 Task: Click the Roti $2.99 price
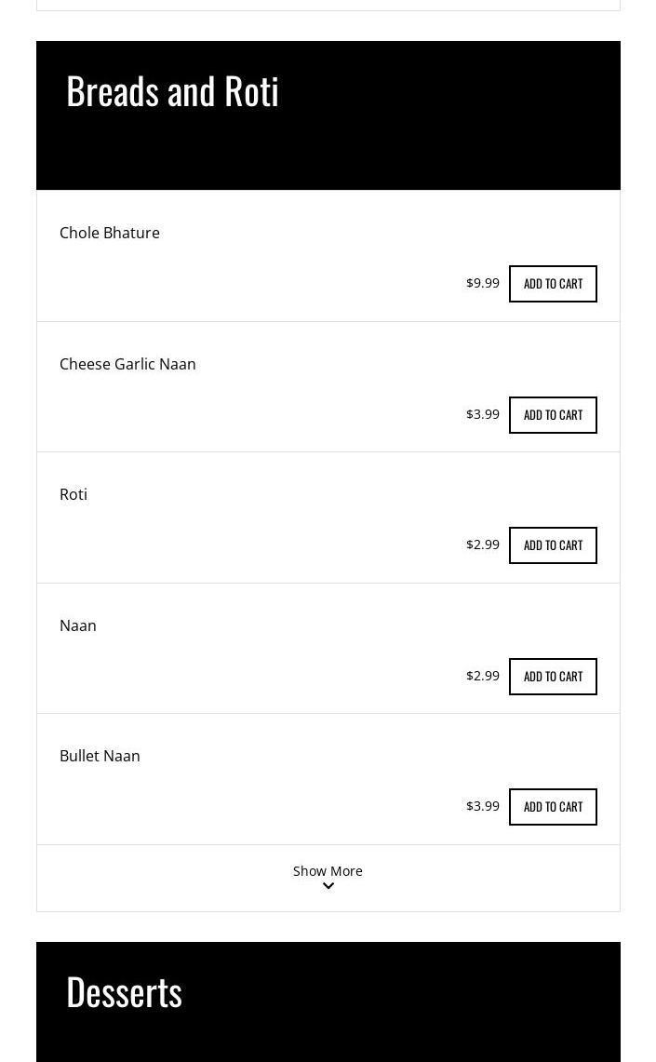pos(483,544)
